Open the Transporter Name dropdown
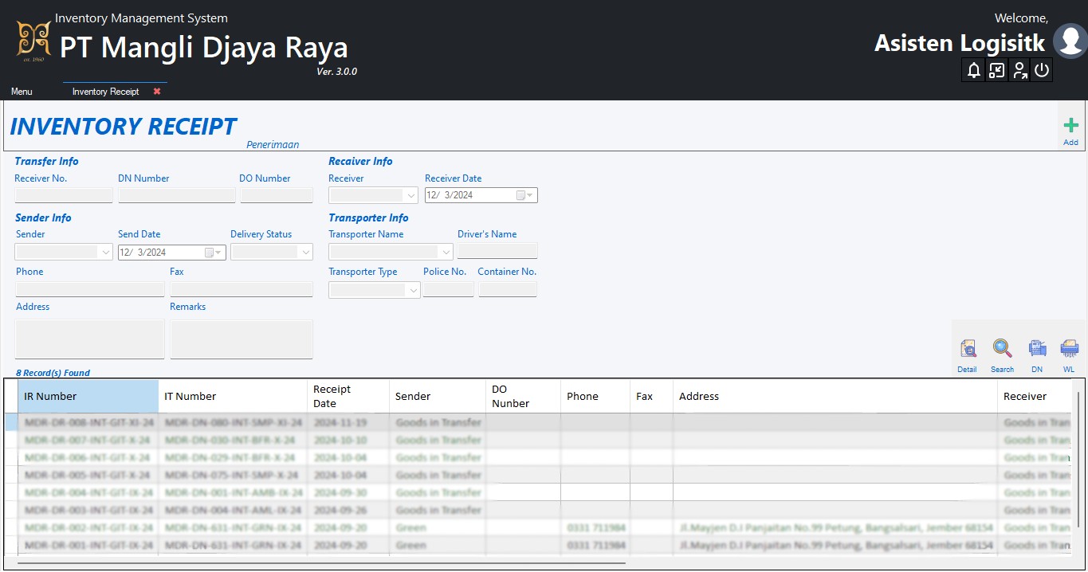The width and height of the screenshot is (1088, 572). pyautogui.click(x=446, y=253)
